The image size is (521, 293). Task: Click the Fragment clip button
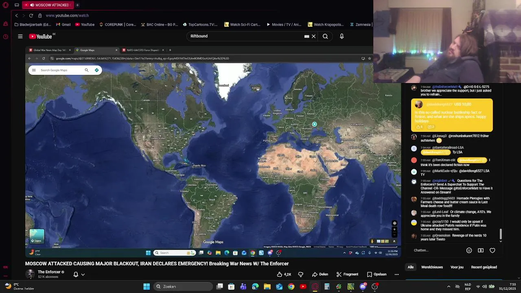click(347, 274)
